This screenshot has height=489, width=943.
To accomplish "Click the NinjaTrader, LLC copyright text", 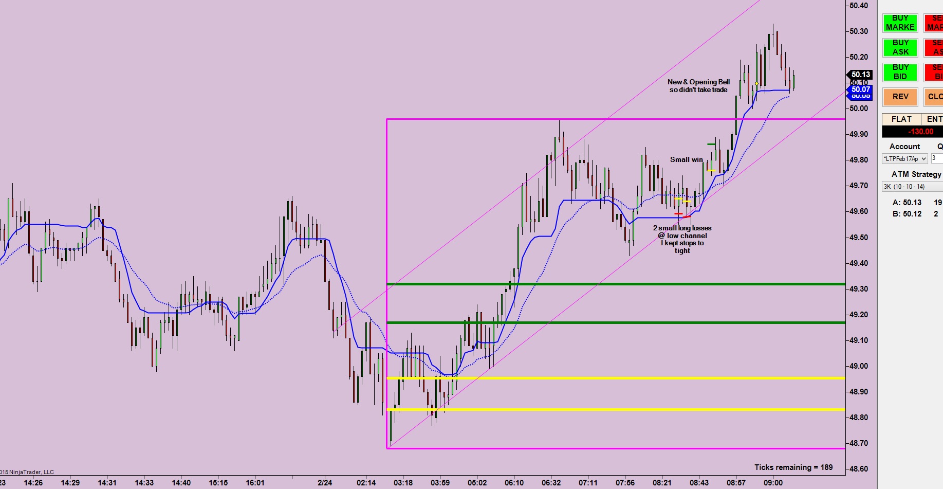I will (x=27, y=472).
